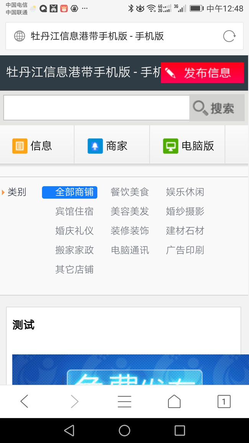249x443 pixels.
Task: Tap the 类别 label
Action: pyautogui.click(x=17, y=192)
